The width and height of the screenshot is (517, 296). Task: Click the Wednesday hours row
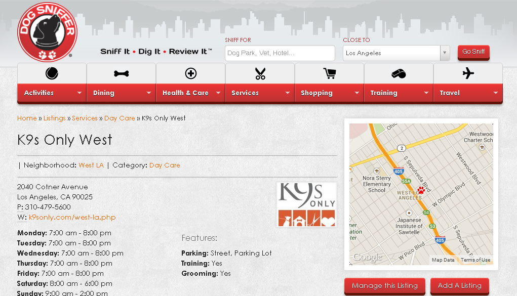tap(70, 253)
